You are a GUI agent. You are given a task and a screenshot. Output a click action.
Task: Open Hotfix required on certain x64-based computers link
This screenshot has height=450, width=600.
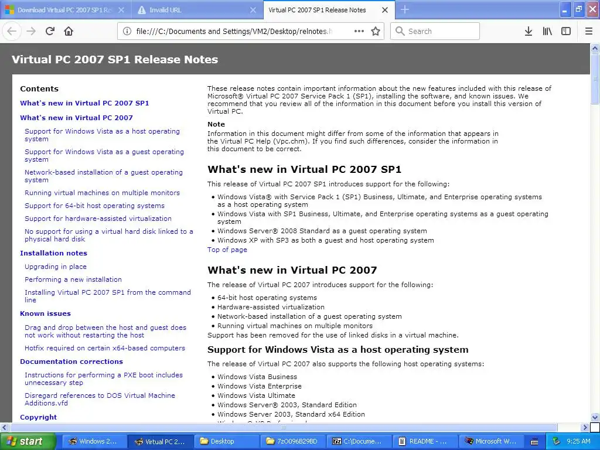105,348
